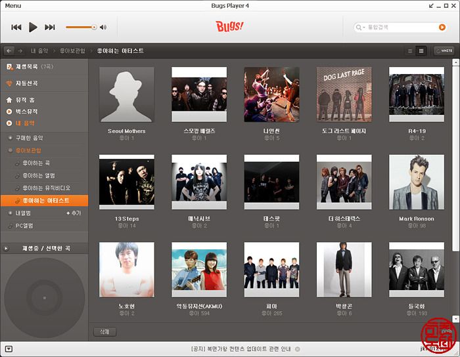The width and height of the screenshot is (460, 357).
Task: Switch to mini player mode icon
Action: coord(431,5)
